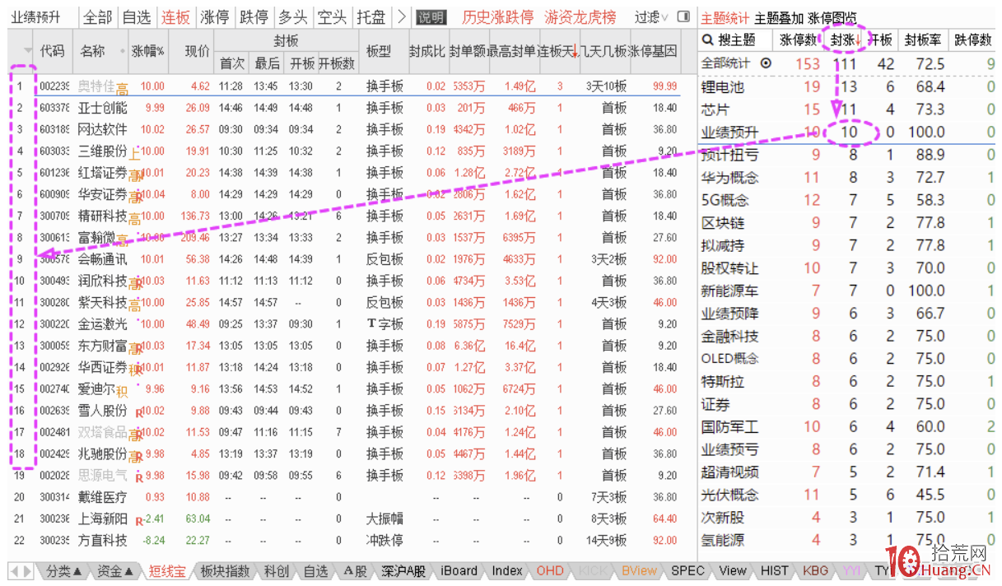
Task: Sort stocks by the 涨幅% column header
Action: click(x=148, y=51)
